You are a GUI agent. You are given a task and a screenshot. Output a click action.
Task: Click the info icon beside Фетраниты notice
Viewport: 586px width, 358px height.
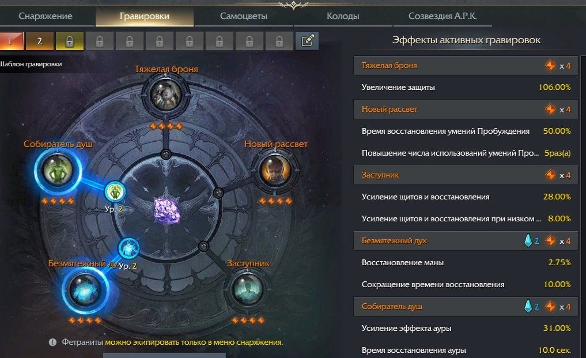(52, 342)
